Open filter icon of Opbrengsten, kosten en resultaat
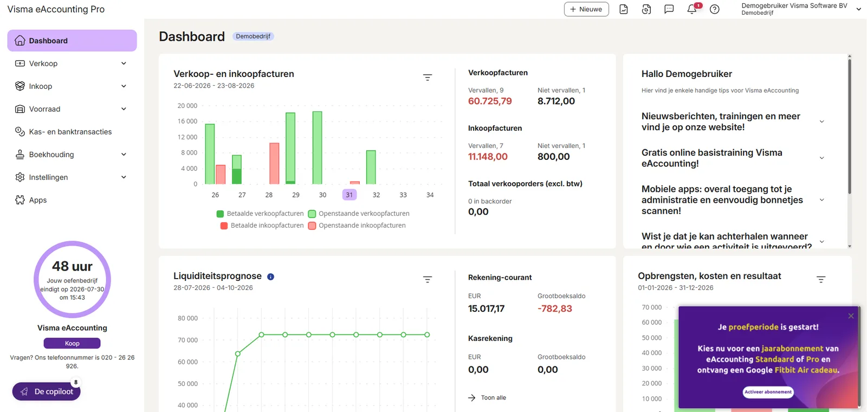 821,279
